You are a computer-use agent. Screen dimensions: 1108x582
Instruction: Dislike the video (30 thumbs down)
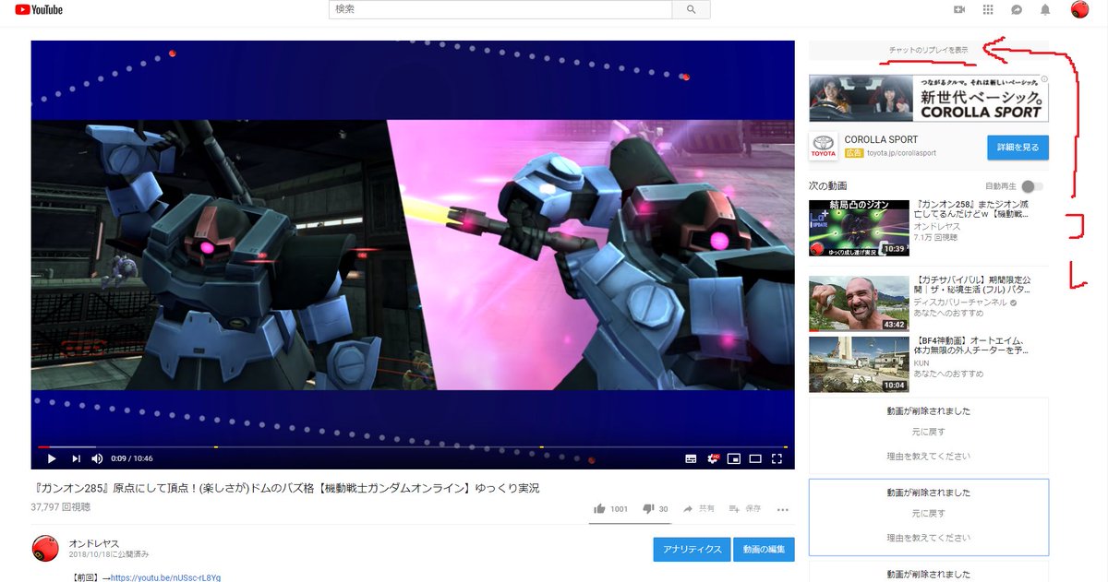pos(655,508)
